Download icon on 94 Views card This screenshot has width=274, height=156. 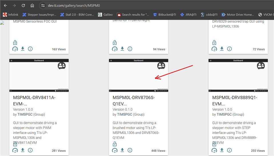(x=122, y=49)
